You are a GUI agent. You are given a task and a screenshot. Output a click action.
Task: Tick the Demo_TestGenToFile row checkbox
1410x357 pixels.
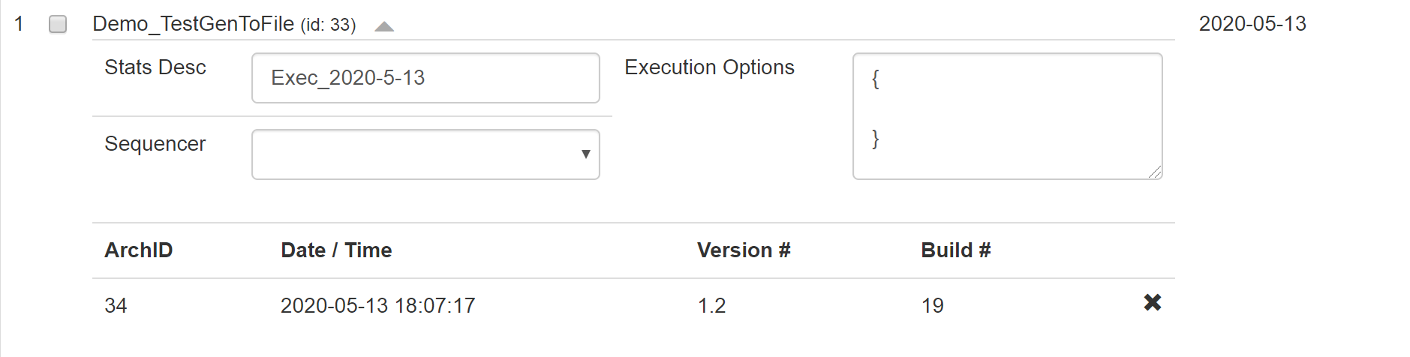click(x=58, y=25)
